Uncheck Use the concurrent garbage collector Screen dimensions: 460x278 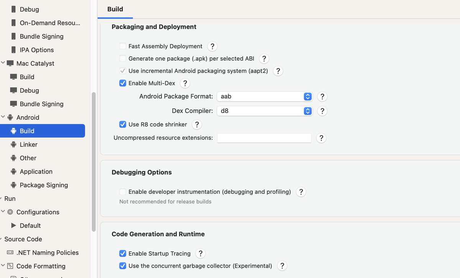pos(123,266)
